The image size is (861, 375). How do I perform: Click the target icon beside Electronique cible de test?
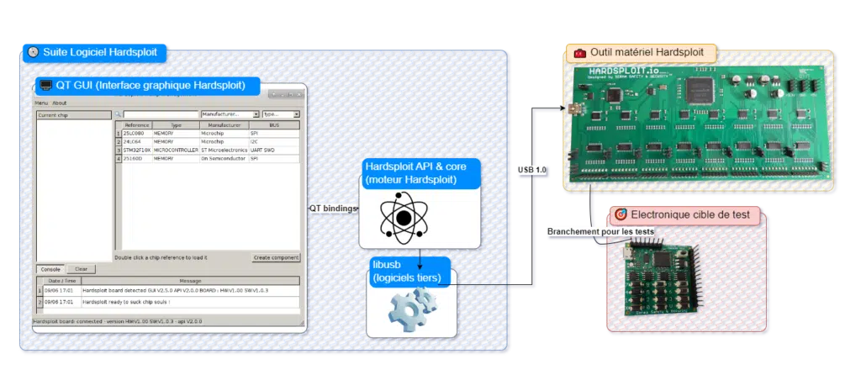621,214
